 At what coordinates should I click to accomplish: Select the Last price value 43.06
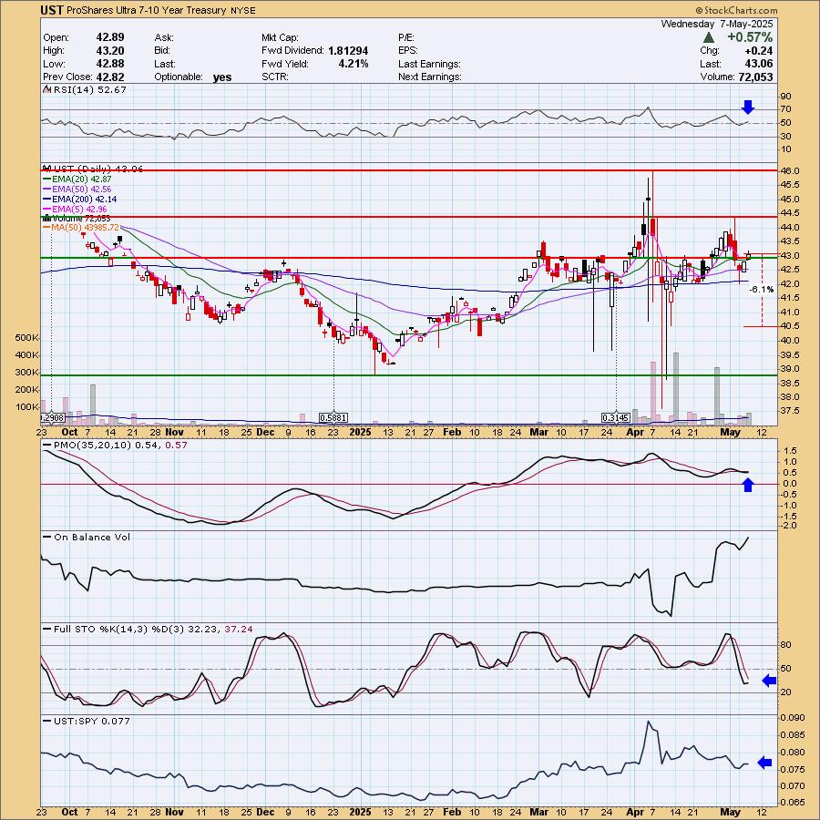tap(759, 64)
